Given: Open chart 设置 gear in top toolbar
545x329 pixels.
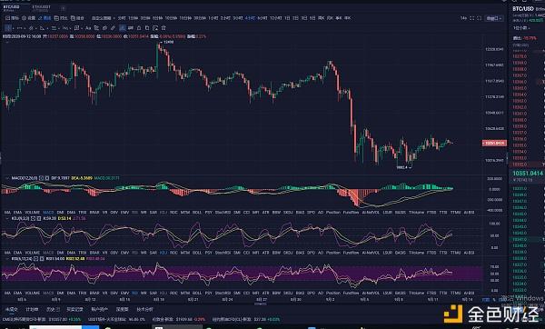Looking at the screenshot, I should (24, 18).
